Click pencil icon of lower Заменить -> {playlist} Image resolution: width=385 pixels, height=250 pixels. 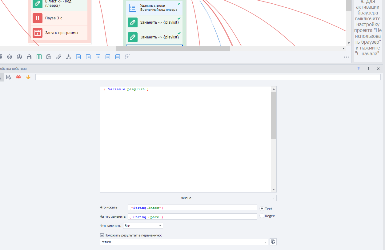(133, 37)
